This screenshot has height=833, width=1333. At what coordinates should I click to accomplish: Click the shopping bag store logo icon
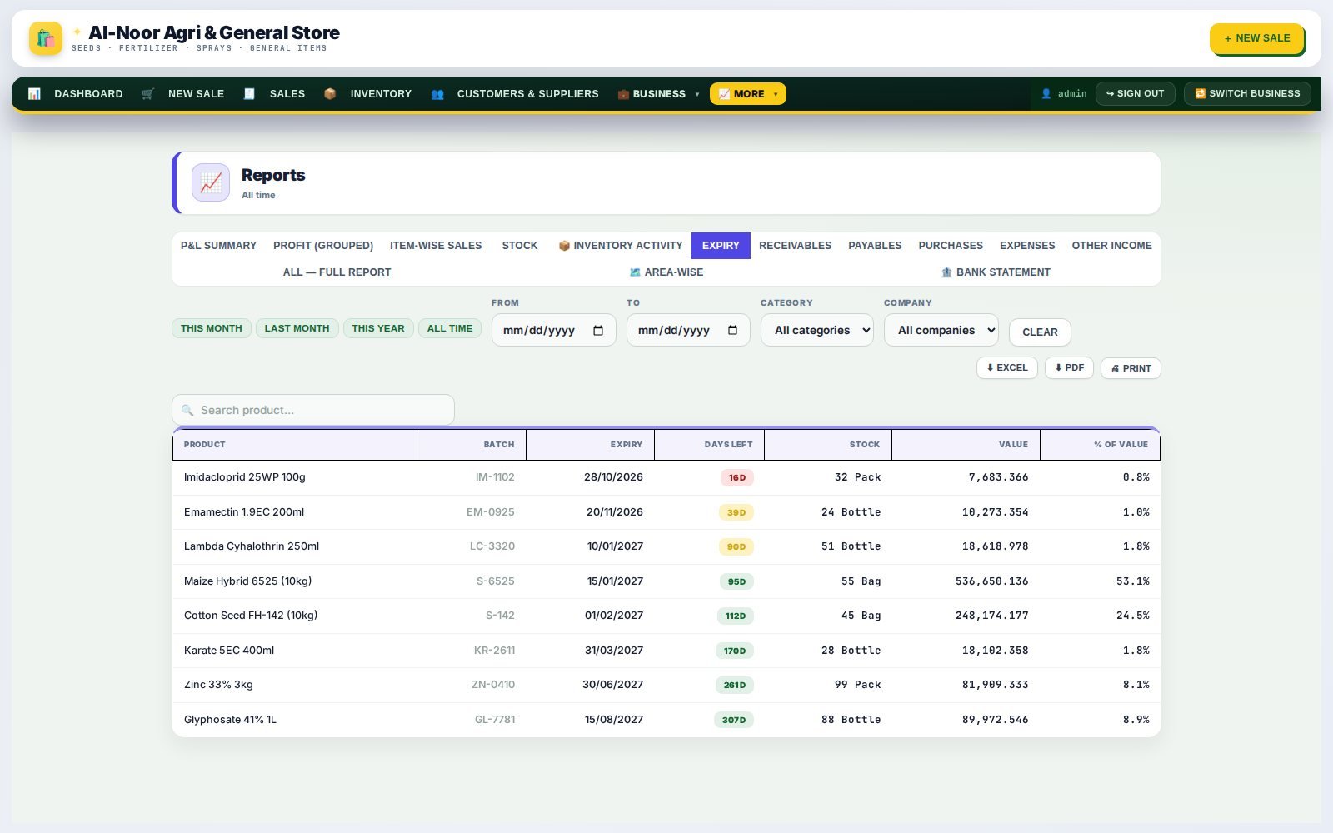pyautogui.click(x=46, y=38)
